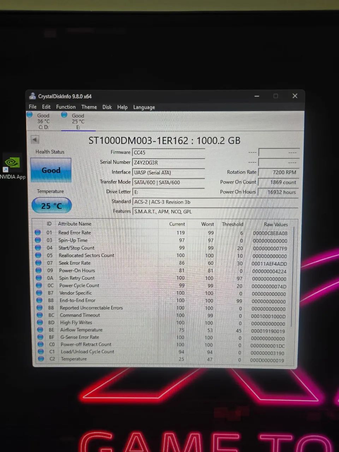Click the Good health status button
This screenshot has height=452, width=339.
[51, 170]
